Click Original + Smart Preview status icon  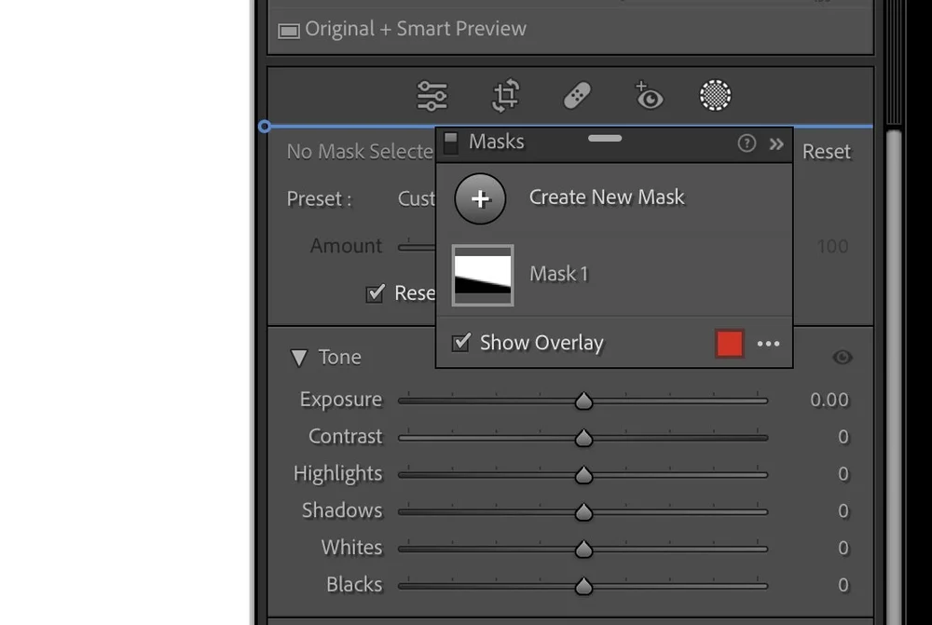pos(289,31)
